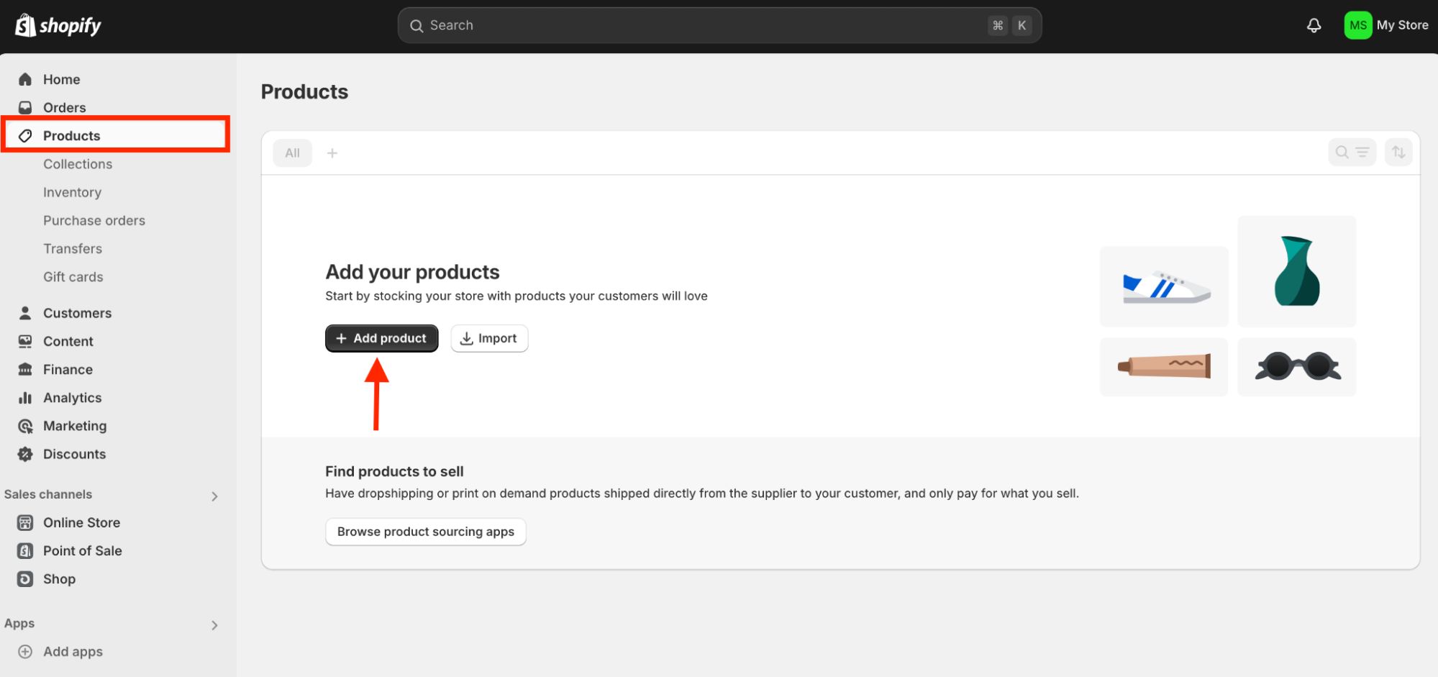The height and width of the screenshot is (677, 1438).
Task: Click the Point of Sale icon
Action: 25,550
